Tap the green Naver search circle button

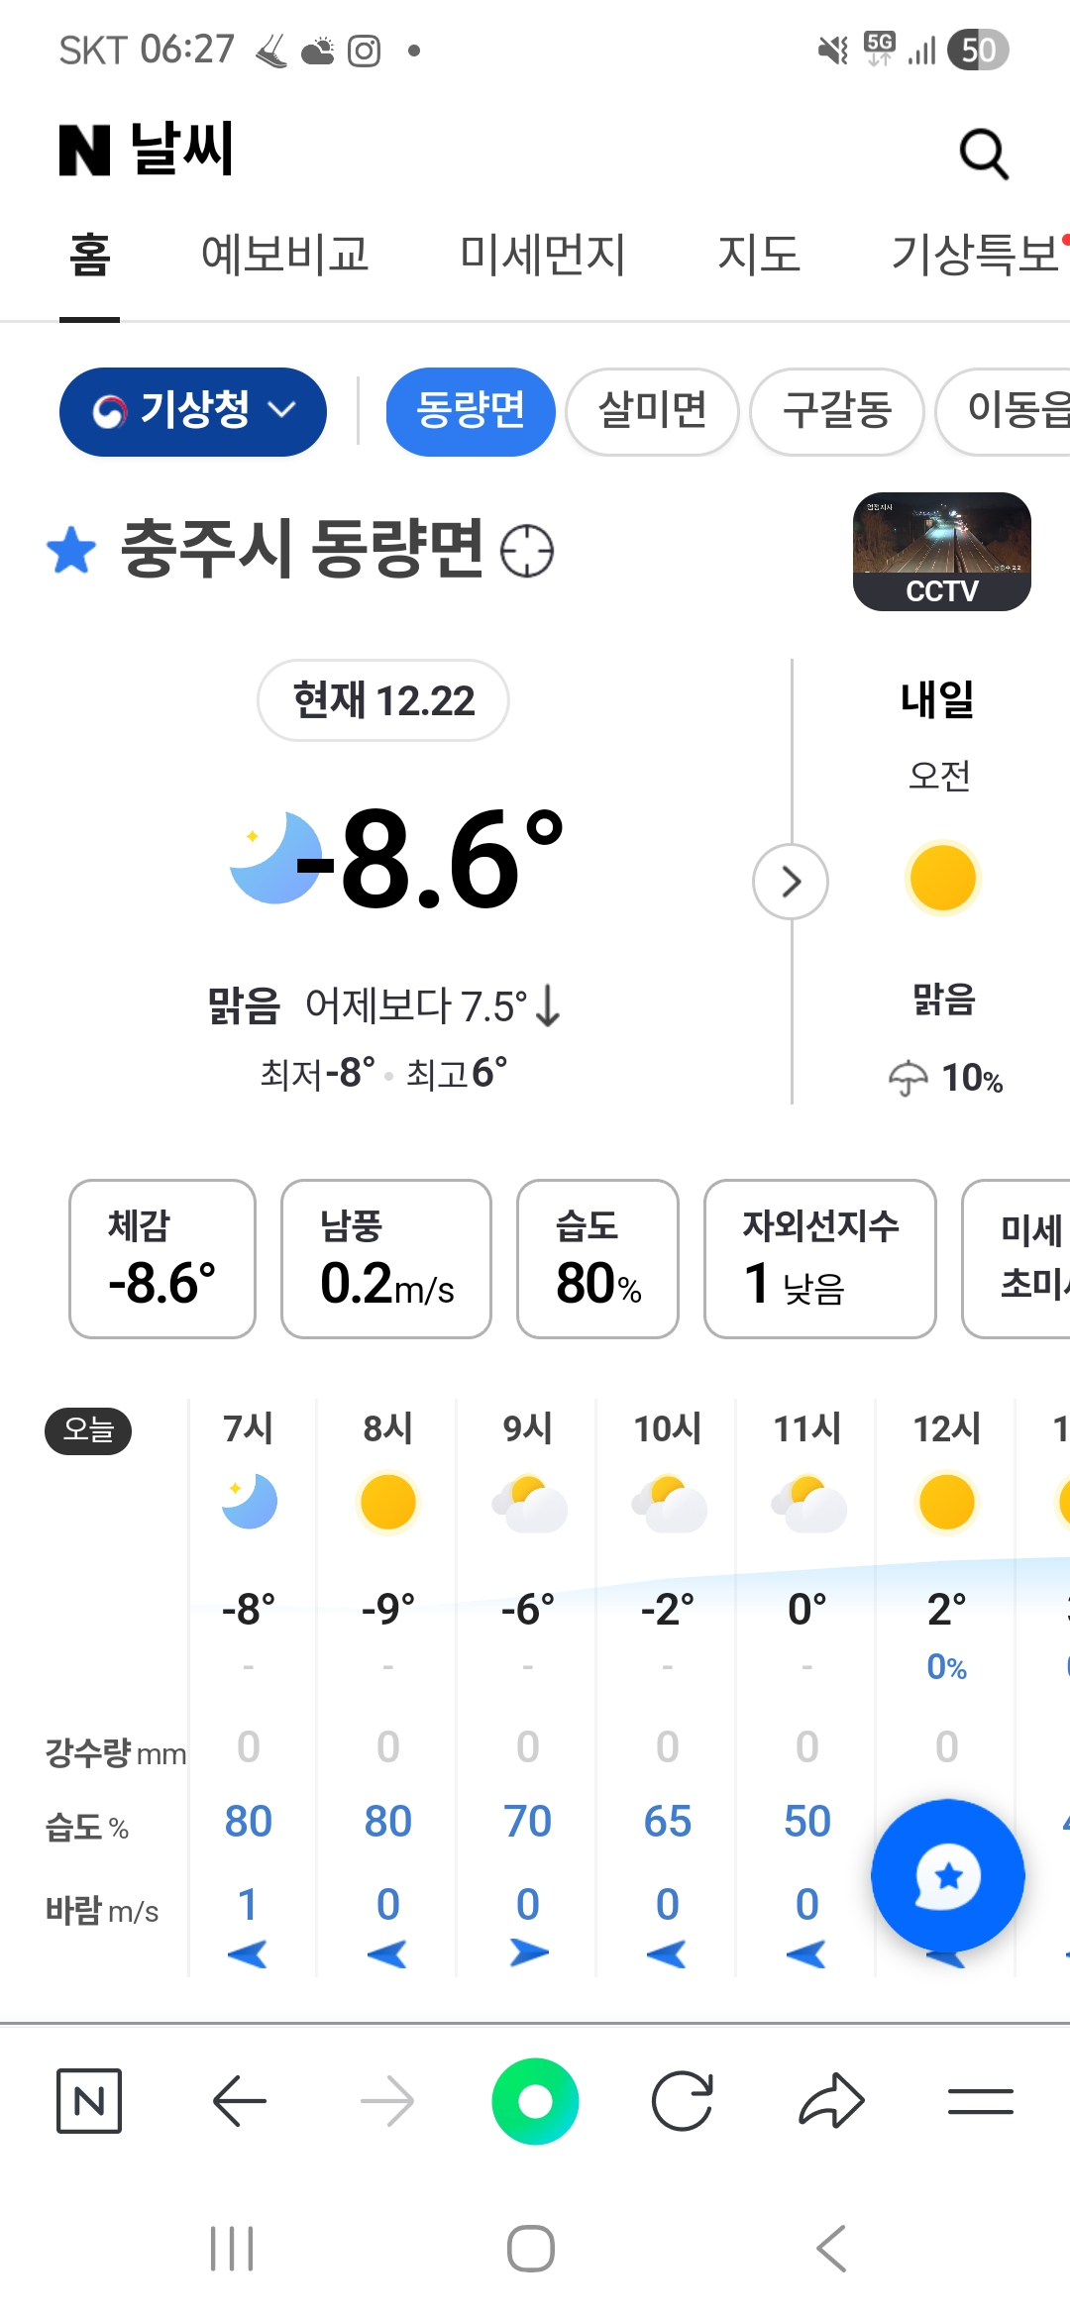pyautogui.click(x=535, y=2100)
